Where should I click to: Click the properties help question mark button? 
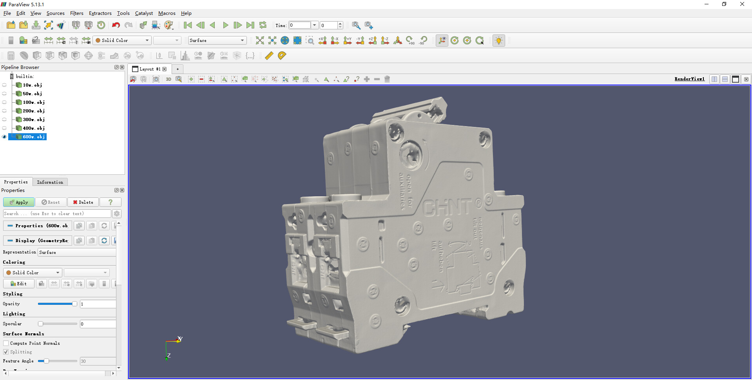tap(111, 202)
